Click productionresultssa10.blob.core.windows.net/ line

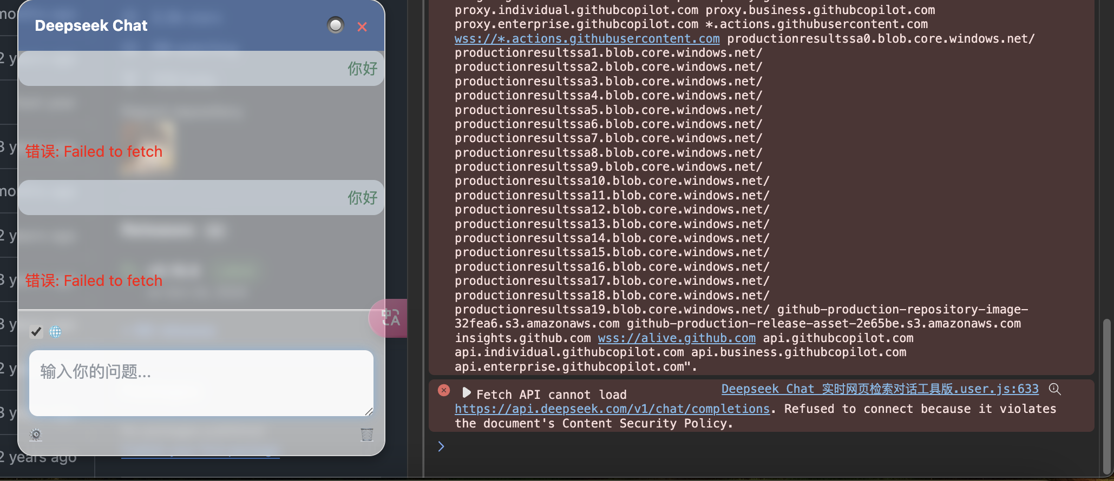point(612,181)
